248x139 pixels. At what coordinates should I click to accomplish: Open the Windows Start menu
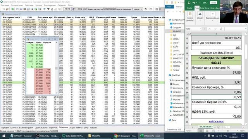point(3,136)
